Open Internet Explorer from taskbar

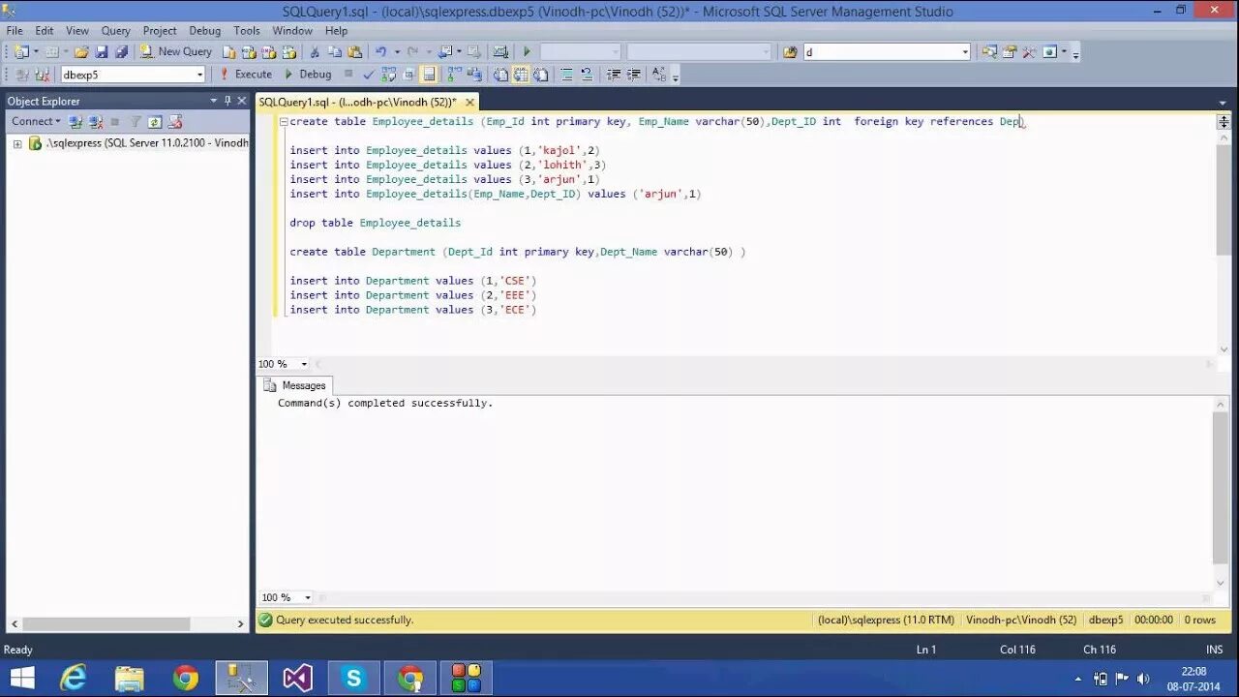tap(74, 678)
